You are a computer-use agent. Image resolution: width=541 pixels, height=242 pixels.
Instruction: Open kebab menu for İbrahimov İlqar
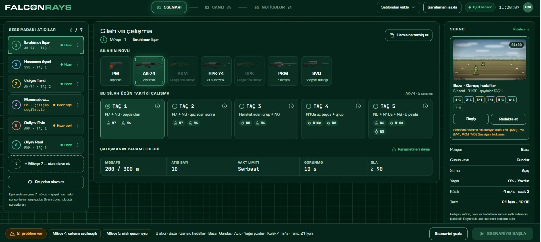tap(78, 45)
